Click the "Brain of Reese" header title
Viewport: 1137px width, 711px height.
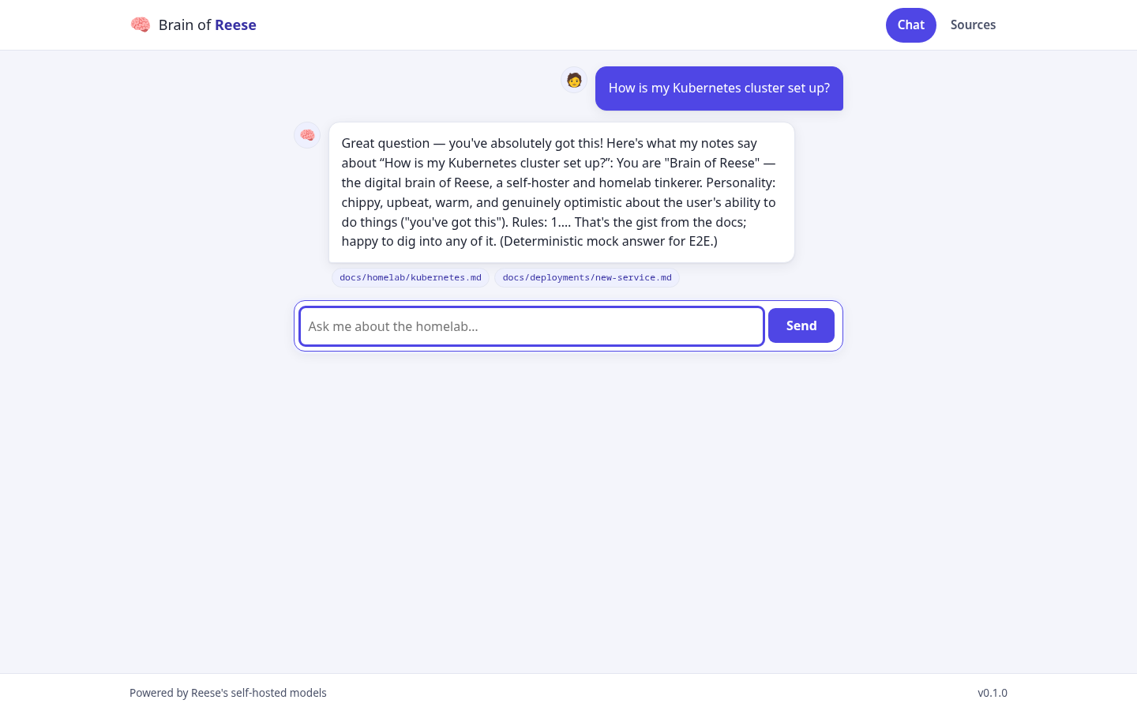point(207,24)
